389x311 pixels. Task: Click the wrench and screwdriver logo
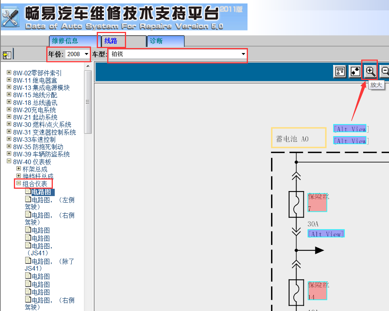(10, 18)
